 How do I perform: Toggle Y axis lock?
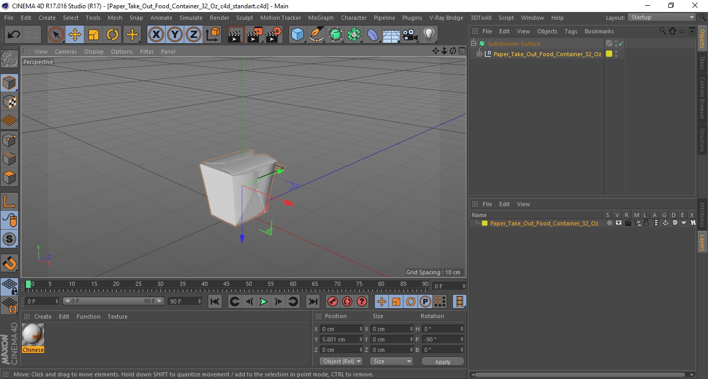click(175, 35)
